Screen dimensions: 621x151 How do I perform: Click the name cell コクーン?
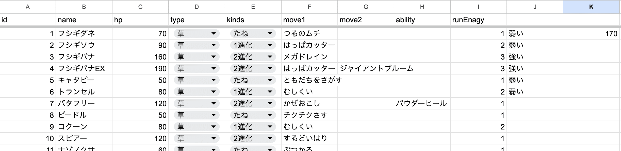tap(84, 127)
